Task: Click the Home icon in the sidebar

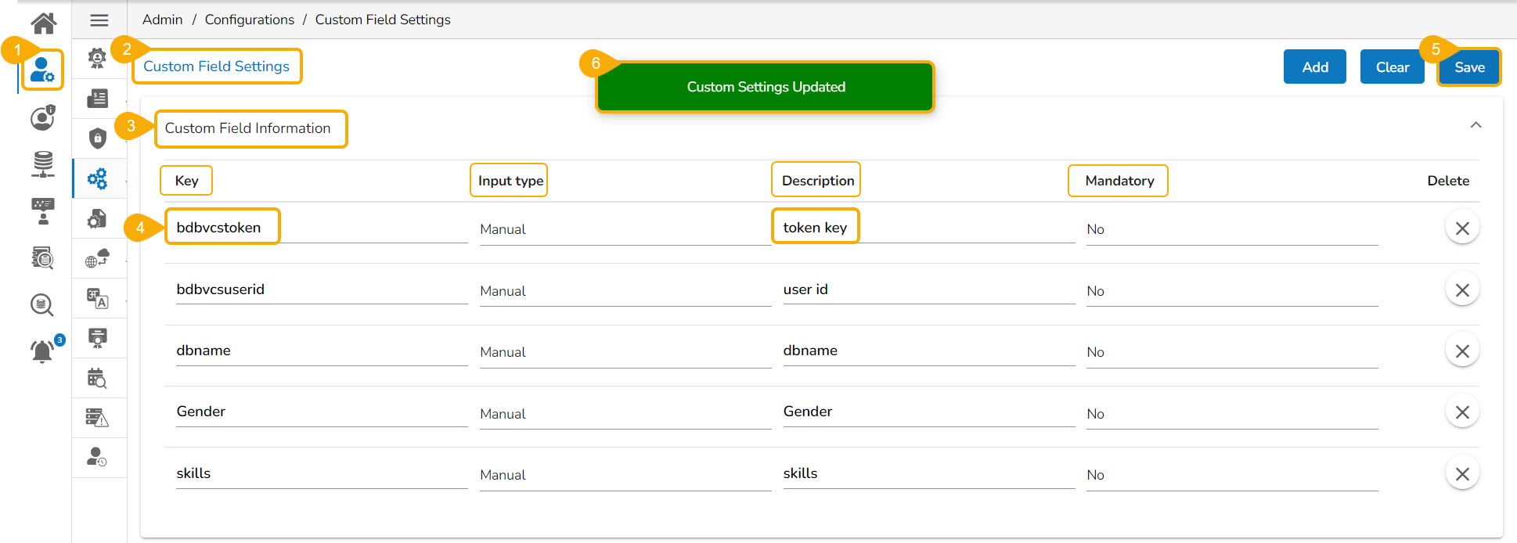Action: [44, 23]
